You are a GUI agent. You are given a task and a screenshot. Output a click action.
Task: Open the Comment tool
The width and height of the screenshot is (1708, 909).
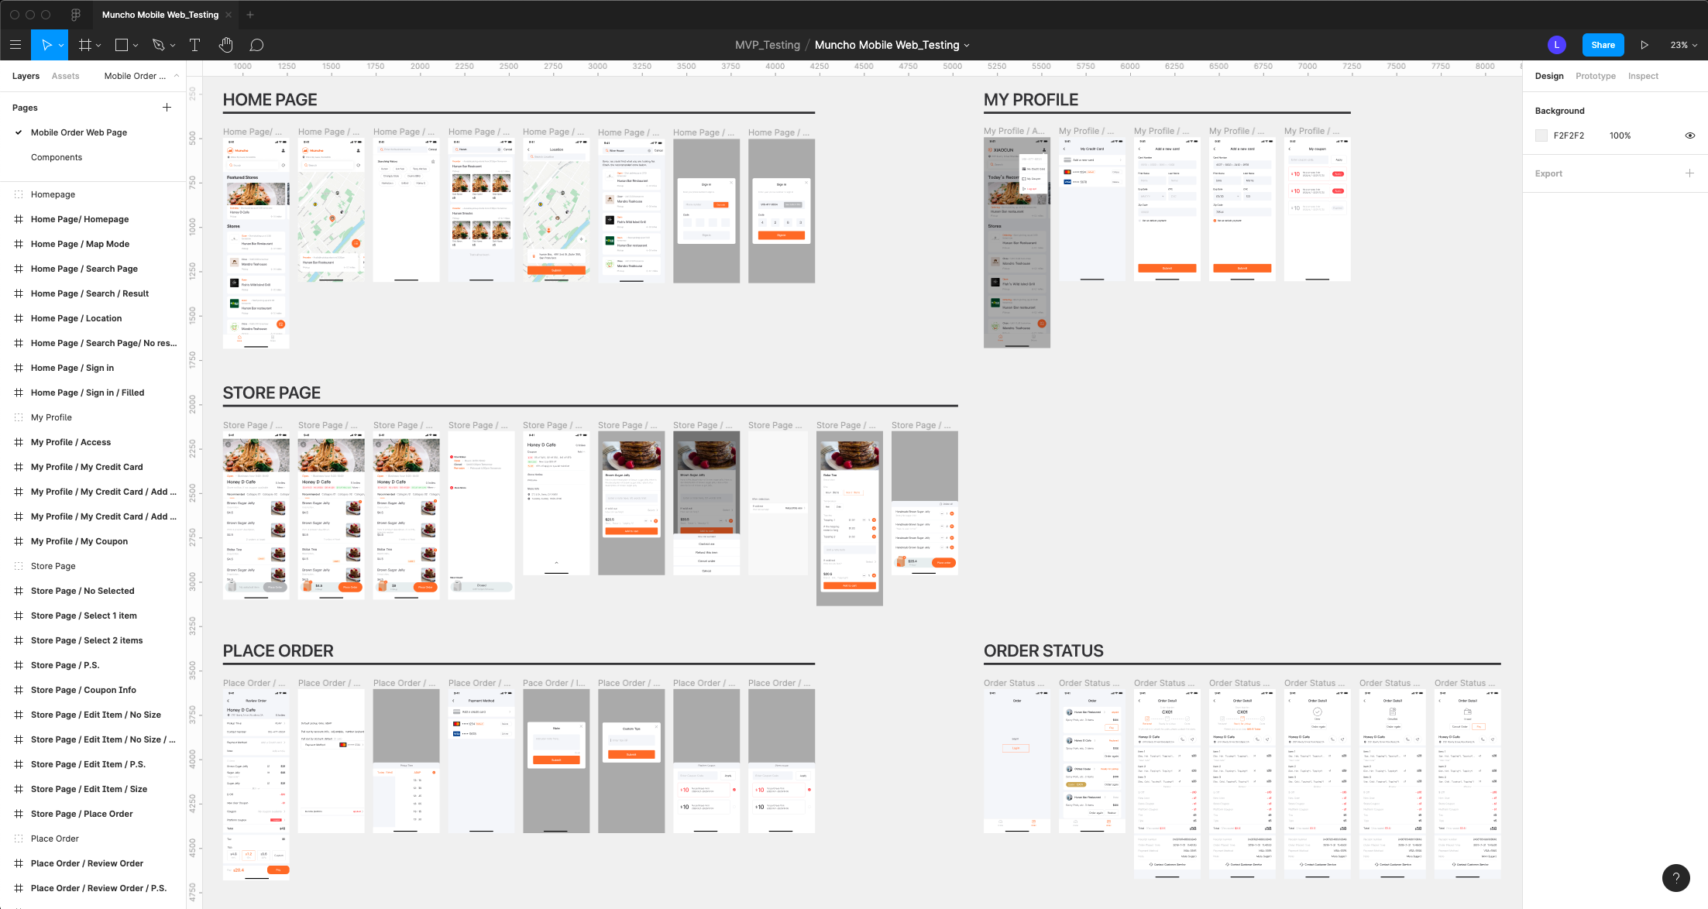[x=256, y=44]
